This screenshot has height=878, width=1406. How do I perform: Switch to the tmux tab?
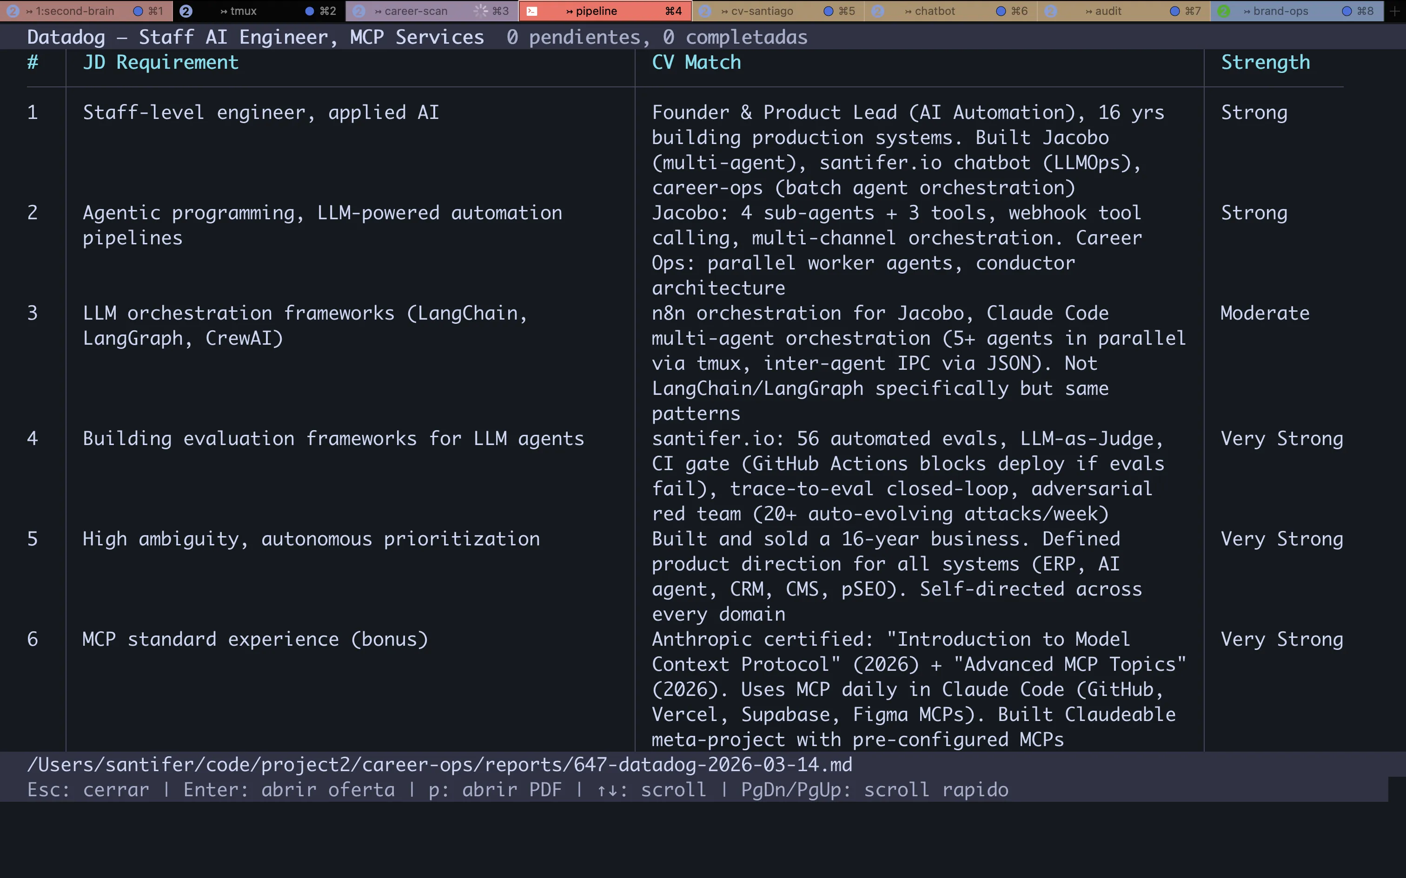click(x=243, y=11)
